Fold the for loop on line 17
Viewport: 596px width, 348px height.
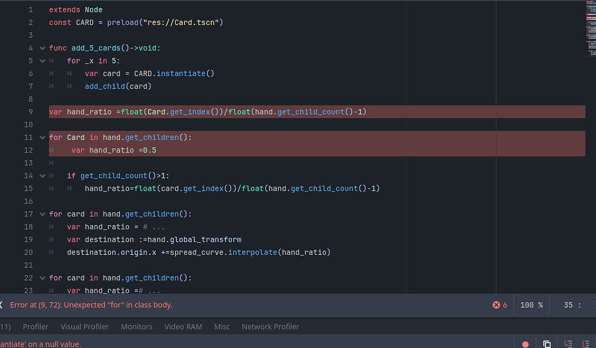[x=42, y=214]
